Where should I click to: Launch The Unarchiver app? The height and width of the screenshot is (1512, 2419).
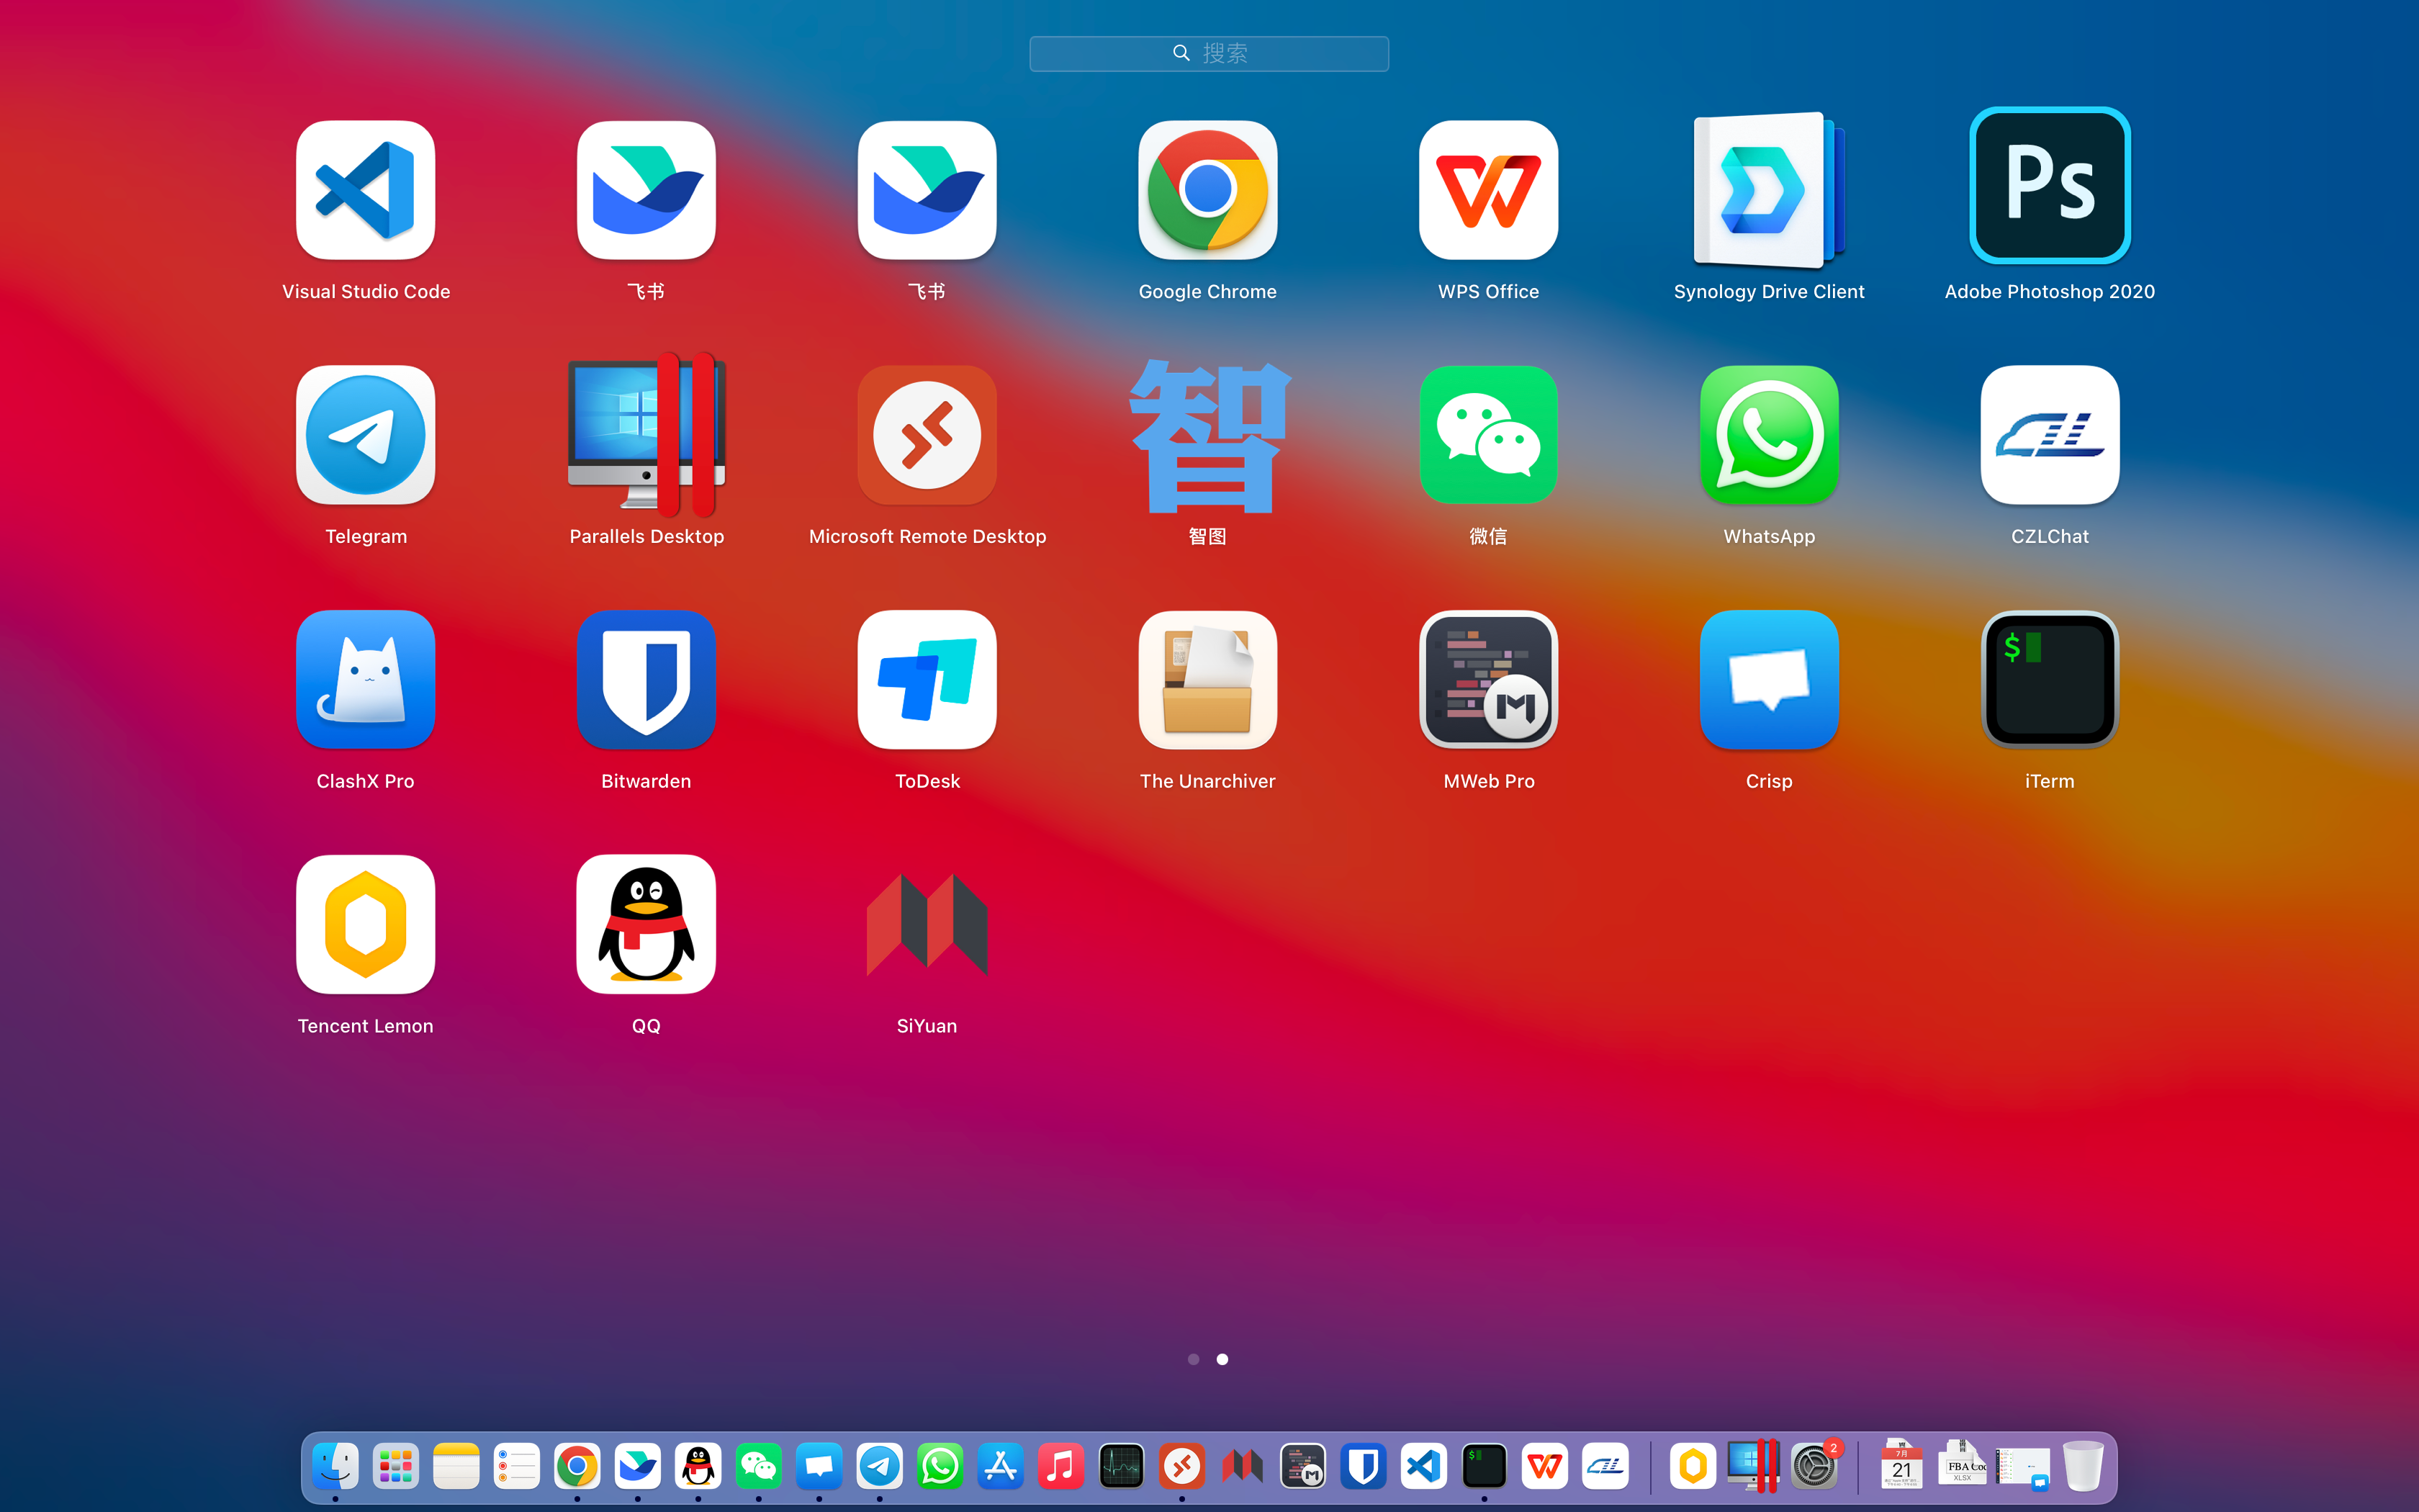(1207, 680)
